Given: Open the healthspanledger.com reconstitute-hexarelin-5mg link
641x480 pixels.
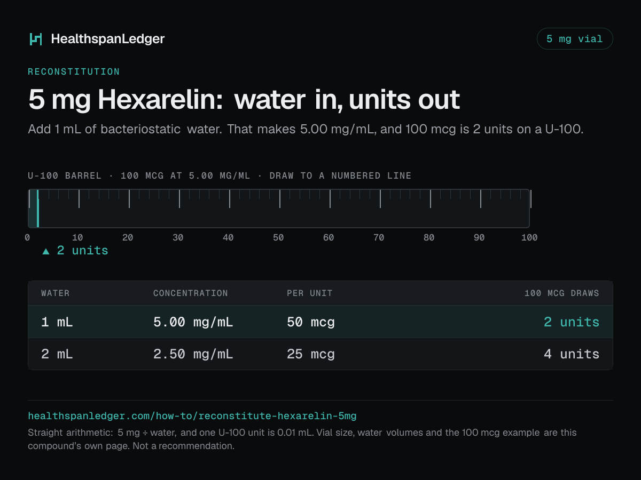Looking at the screenshot, I should point(192,415).
